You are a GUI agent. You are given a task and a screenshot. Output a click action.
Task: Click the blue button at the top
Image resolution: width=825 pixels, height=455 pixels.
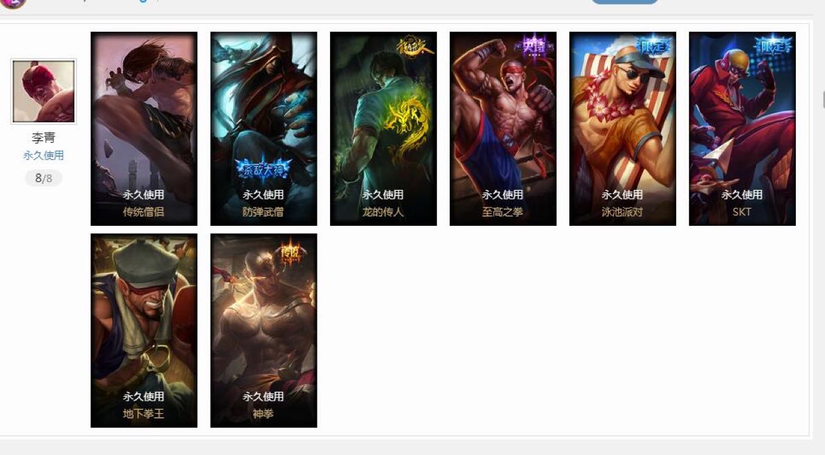(x=624, y=2)
